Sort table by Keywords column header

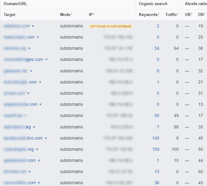click(x=148, y=14)
